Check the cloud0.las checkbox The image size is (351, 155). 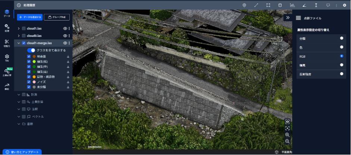point(24,36)
